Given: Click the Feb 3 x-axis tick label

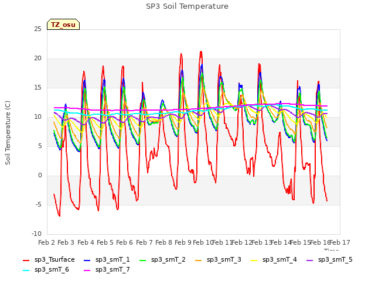Looking at the screenshot, I should [66, 242].
